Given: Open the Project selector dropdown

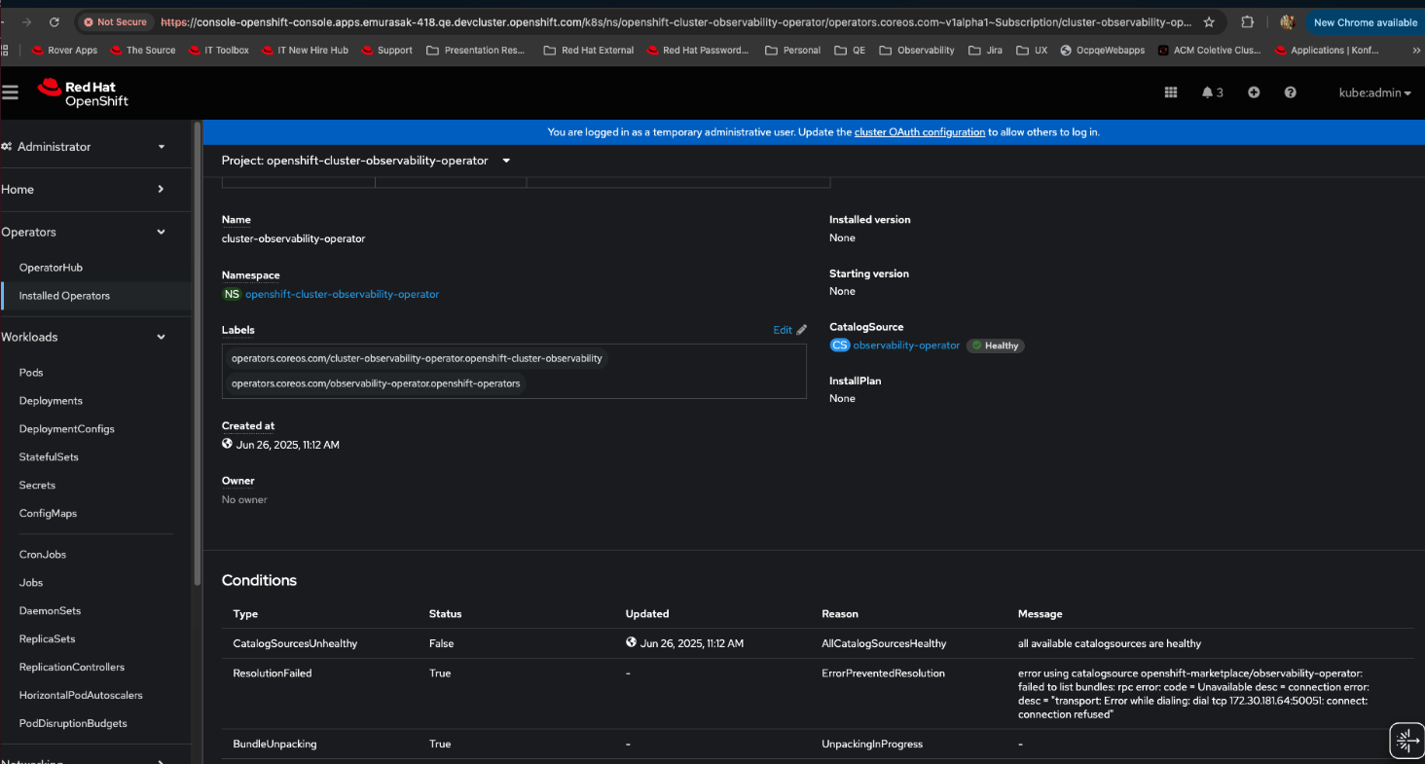Looking at the screenshot, I should (366, 161).
